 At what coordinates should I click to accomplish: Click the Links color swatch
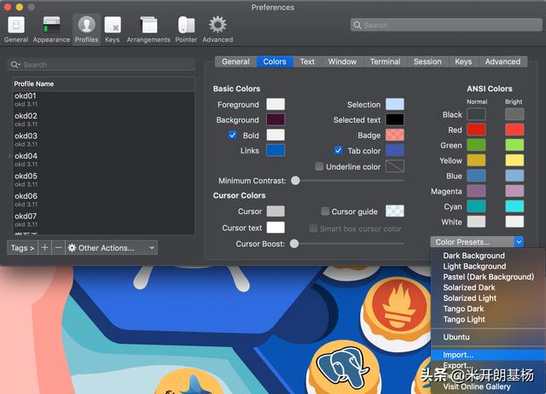[276, 150]
